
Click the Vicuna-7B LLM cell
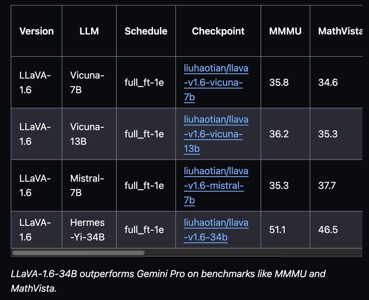point(87,82)
